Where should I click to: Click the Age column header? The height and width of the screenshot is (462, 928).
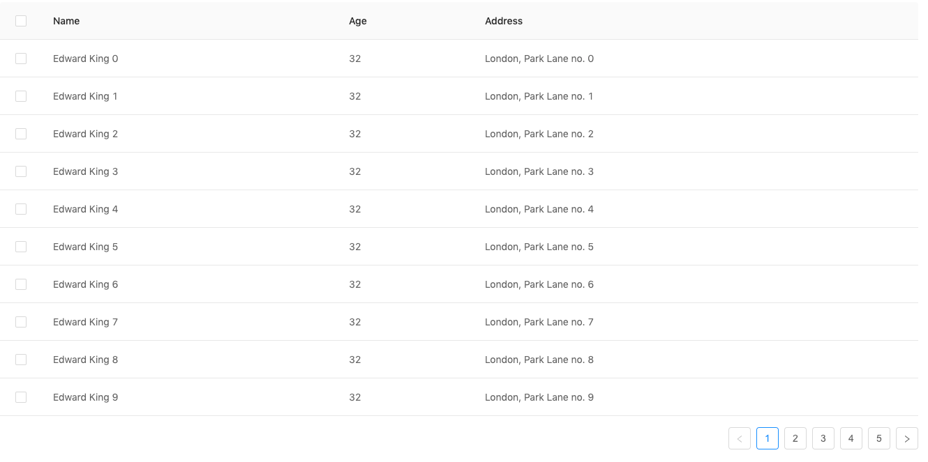point(357,21)
